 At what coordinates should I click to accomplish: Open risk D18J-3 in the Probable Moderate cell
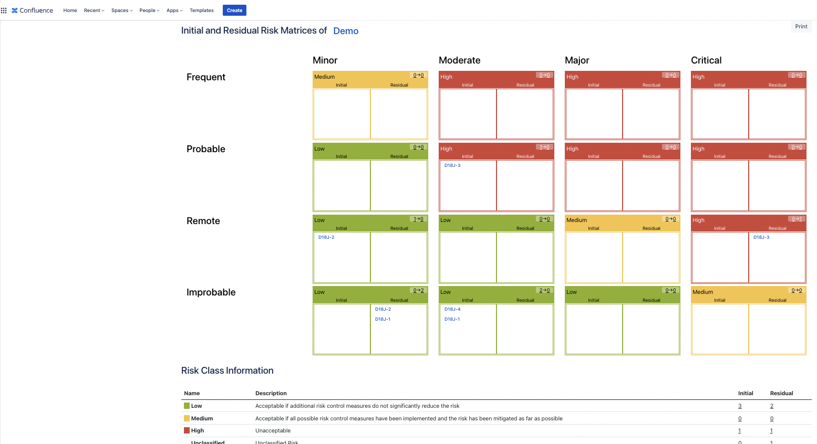(x=452, y=165)
